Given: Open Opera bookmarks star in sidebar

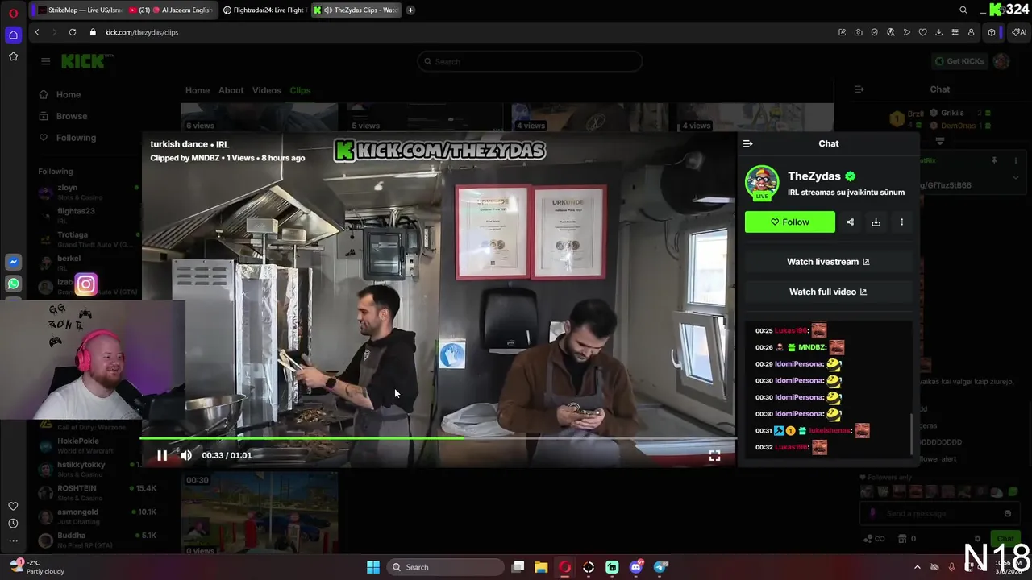Looking at the screenshot, I should (13, 56).
